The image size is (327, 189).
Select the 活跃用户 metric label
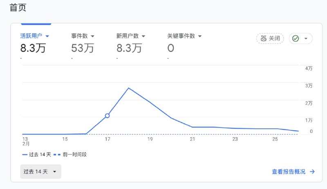coord(31,36)
